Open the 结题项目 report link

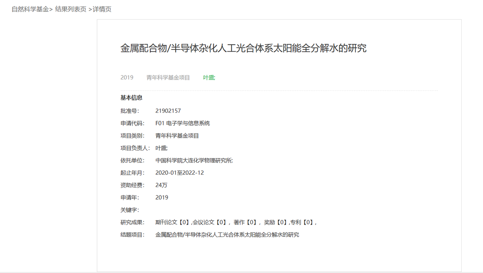227,234
